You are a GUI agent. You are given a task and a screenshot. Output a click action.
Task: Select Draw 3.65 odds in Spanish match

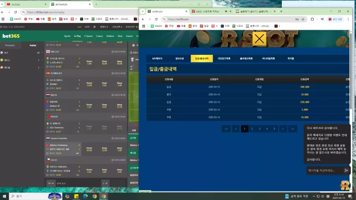[x=104, y=84]
